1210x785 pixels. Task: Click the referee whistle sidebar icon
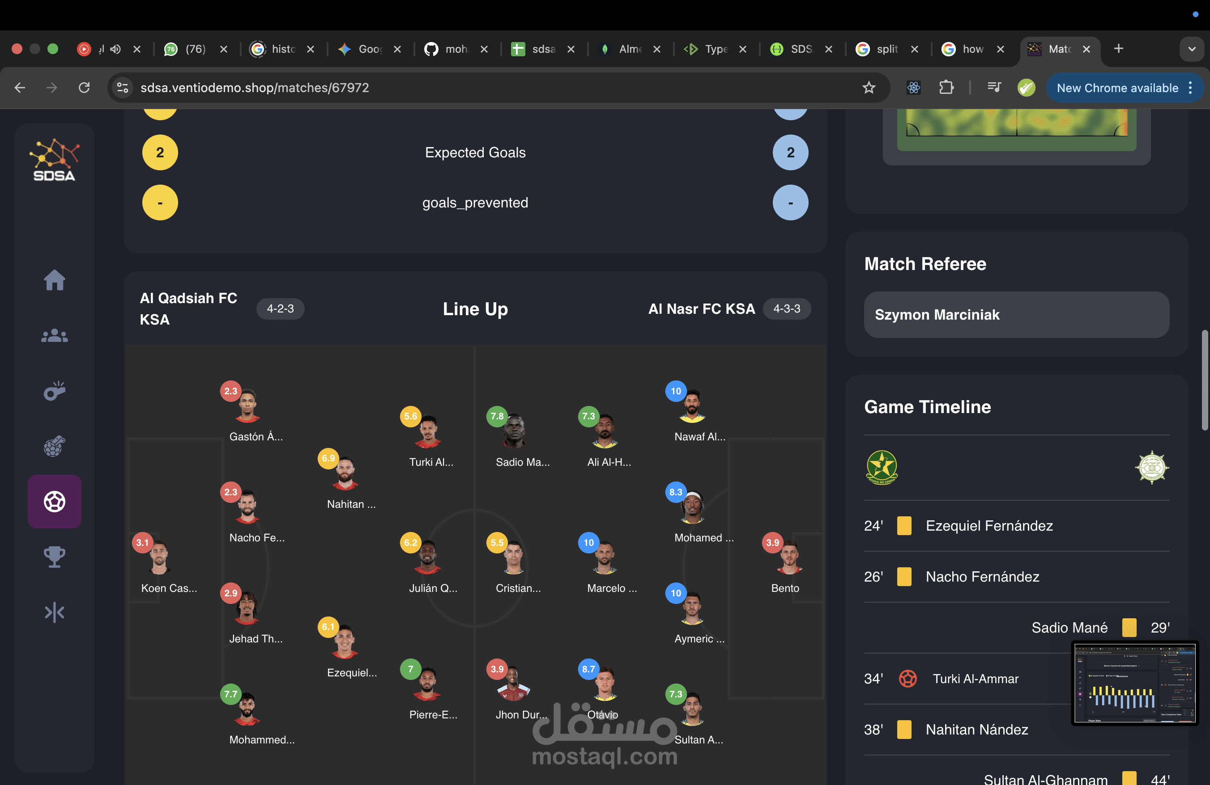point(55,391)
